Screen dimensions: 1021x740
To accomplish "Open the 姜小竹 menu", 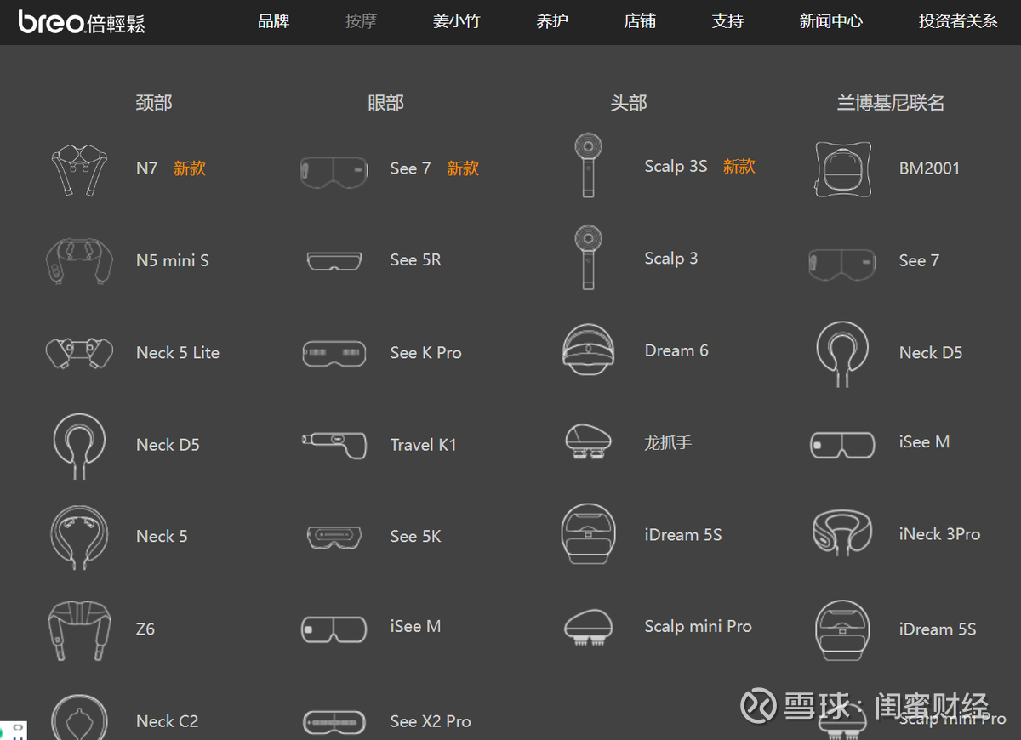I will 457,21.
